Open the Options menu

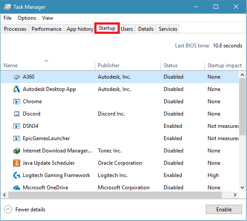(27, 18)
